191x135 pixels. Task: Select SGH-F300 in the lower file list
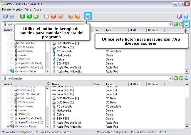[63, 119]
